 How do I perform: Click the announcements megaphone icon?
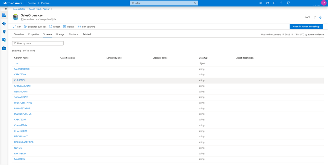(x=261, y=3)
